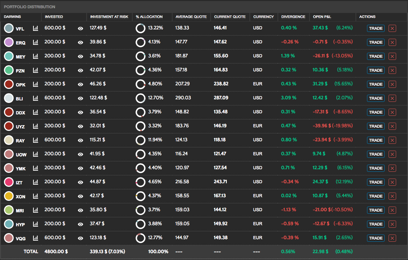The height and width of the screenshot is (260, 408).
Task: Open the chart icon for HYP
Action: pos(35,224)
